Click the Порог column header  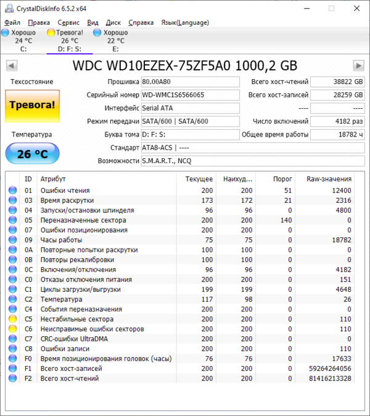(x=275, y=179)
